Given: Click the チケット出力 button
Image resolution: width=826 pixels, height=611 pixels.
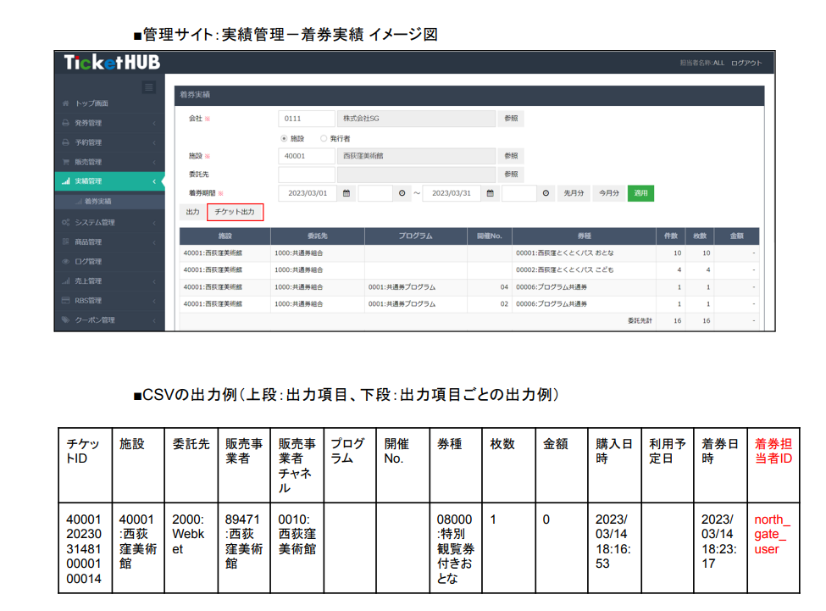Looking at the screenshot, I should (x=235, y=212).
